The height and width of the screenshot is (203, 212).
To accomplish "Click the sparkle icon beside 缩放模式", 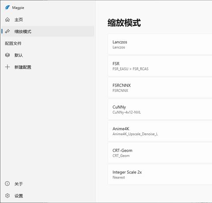I will click(x=8, y=31).
